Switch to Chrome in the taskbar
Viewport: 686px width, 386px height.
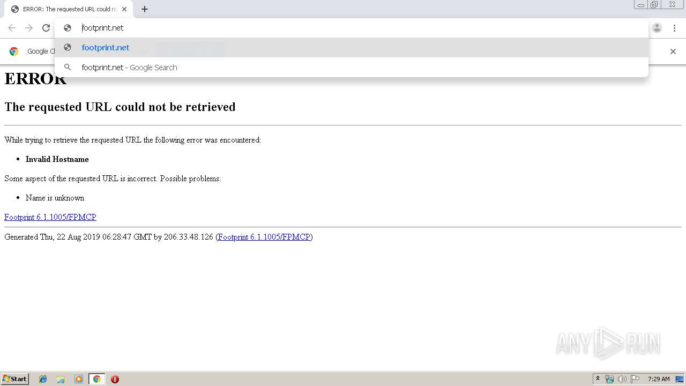click(x=97, y=379)
